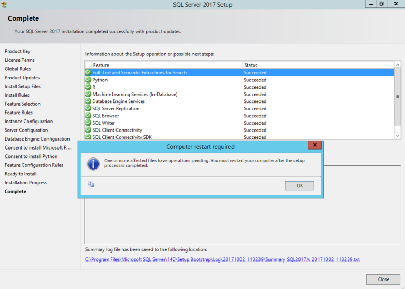Click green check icon beside SQL Browser
This screenshot has width=405, height=289.
[88, 116]
